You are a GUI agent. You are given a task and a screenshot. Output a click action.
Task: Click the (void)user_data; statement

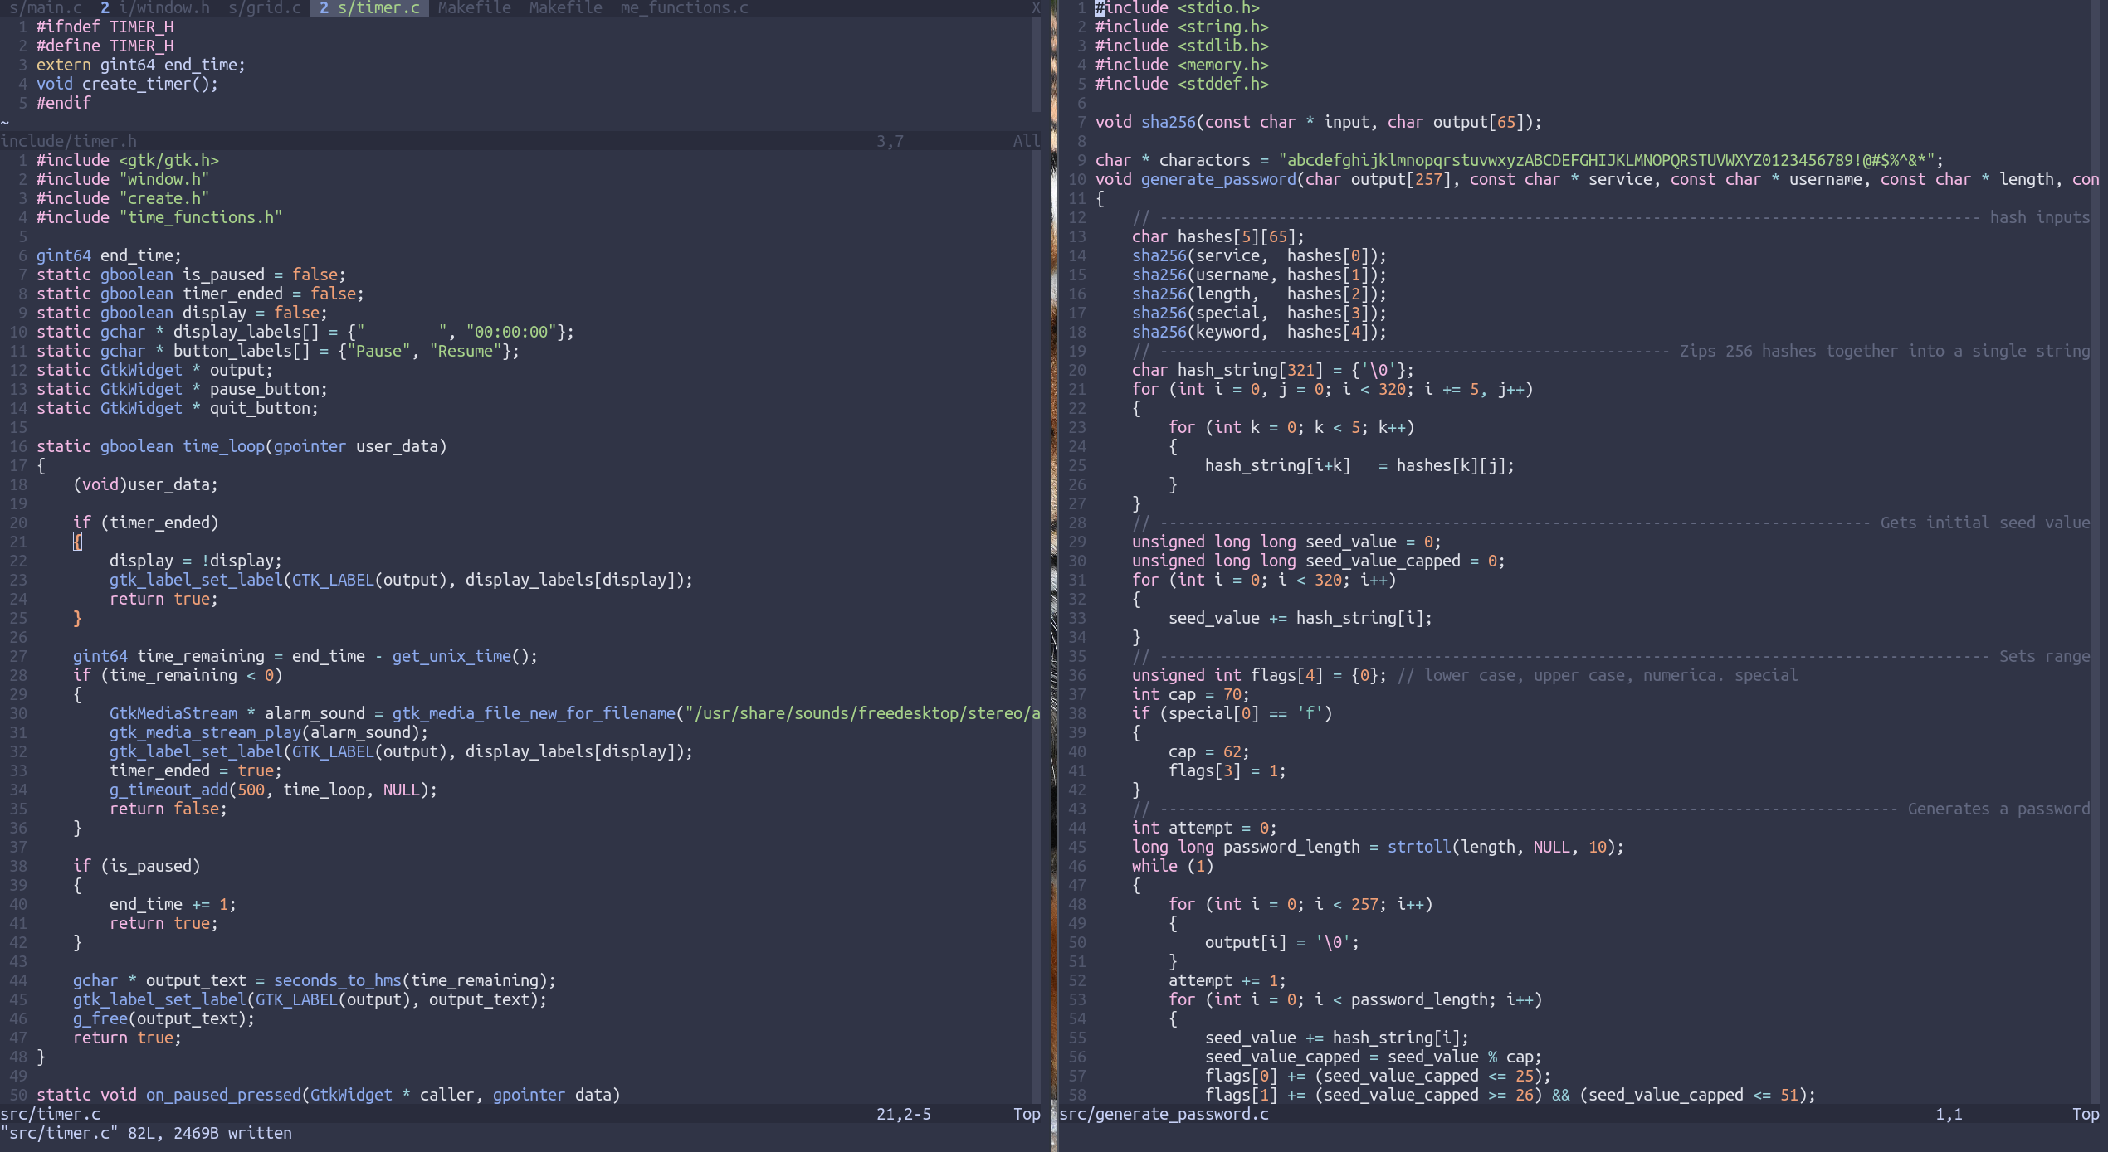pos(145,484)
